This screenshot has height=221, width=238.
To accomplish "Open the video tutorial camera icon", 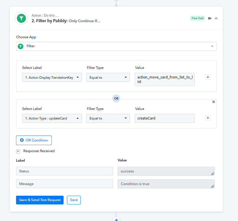I will pyautogui.click(x=210, y=18).
